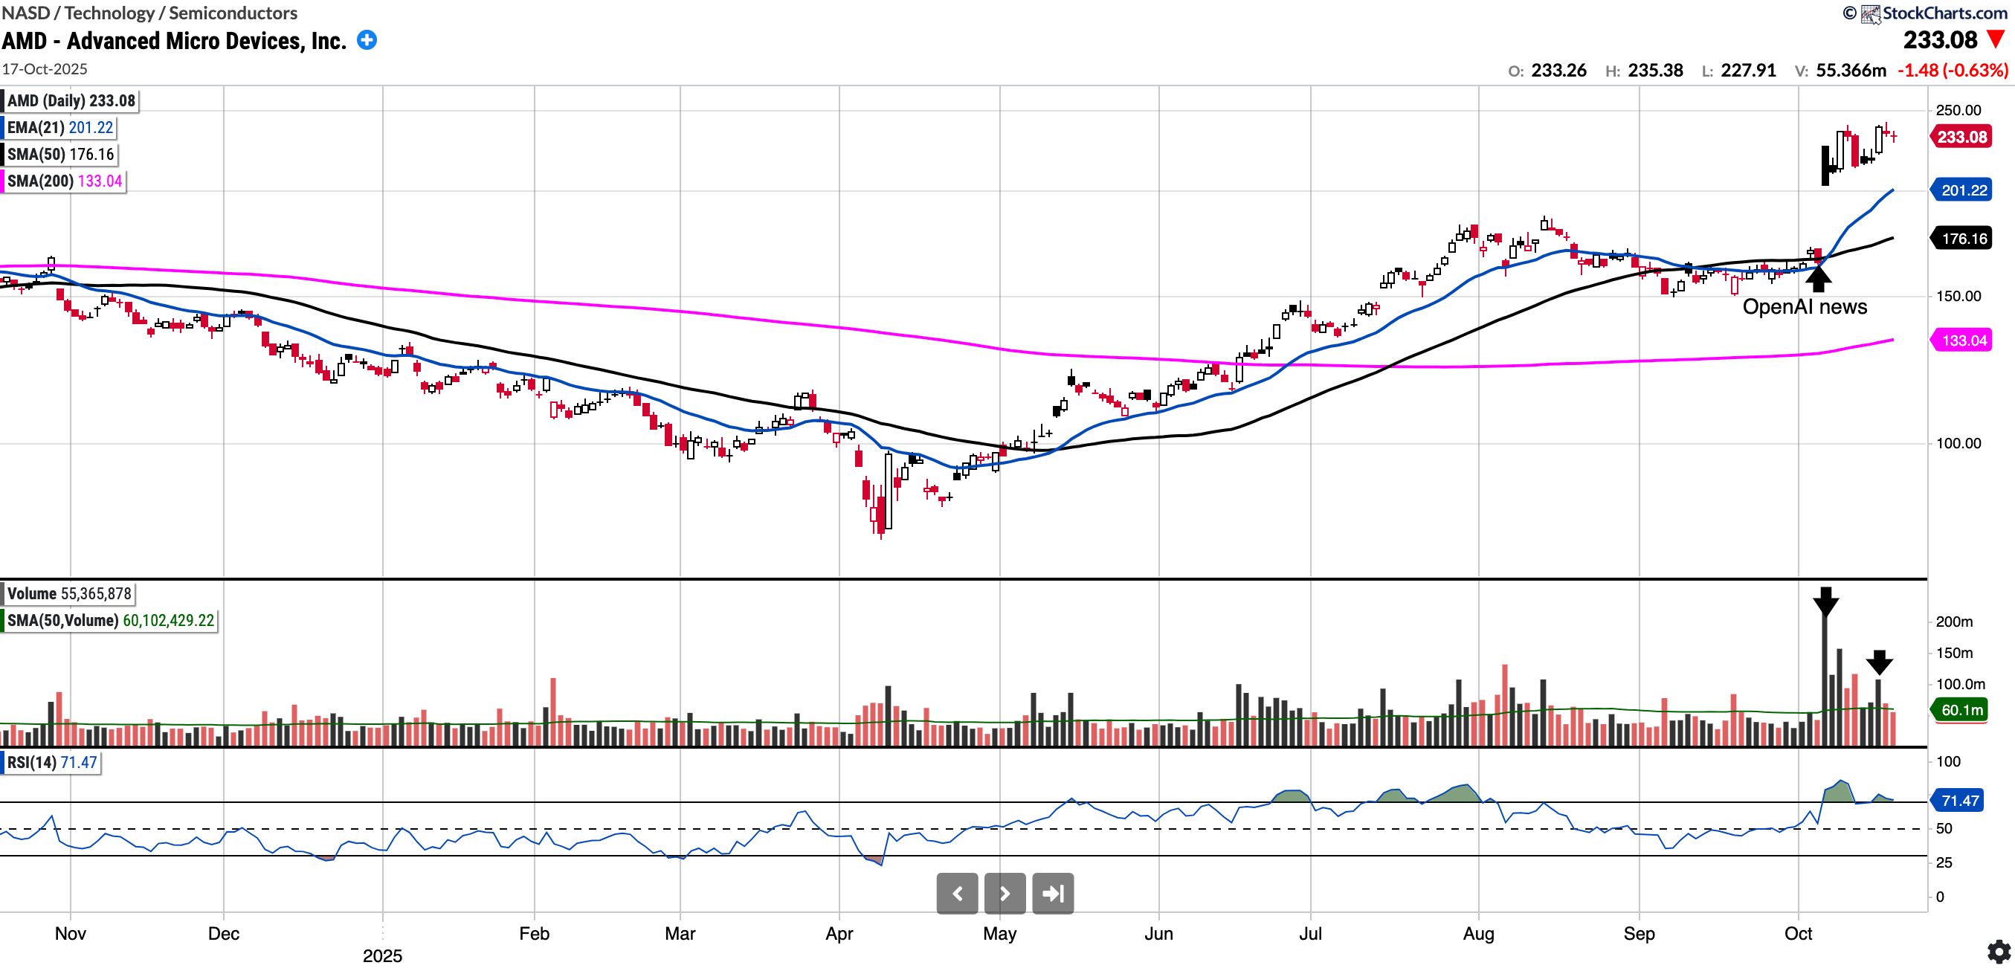This screenshot has height=968, width=2015.
Task: Open chart settings gear icon
Action: [x=1999, y=952]
